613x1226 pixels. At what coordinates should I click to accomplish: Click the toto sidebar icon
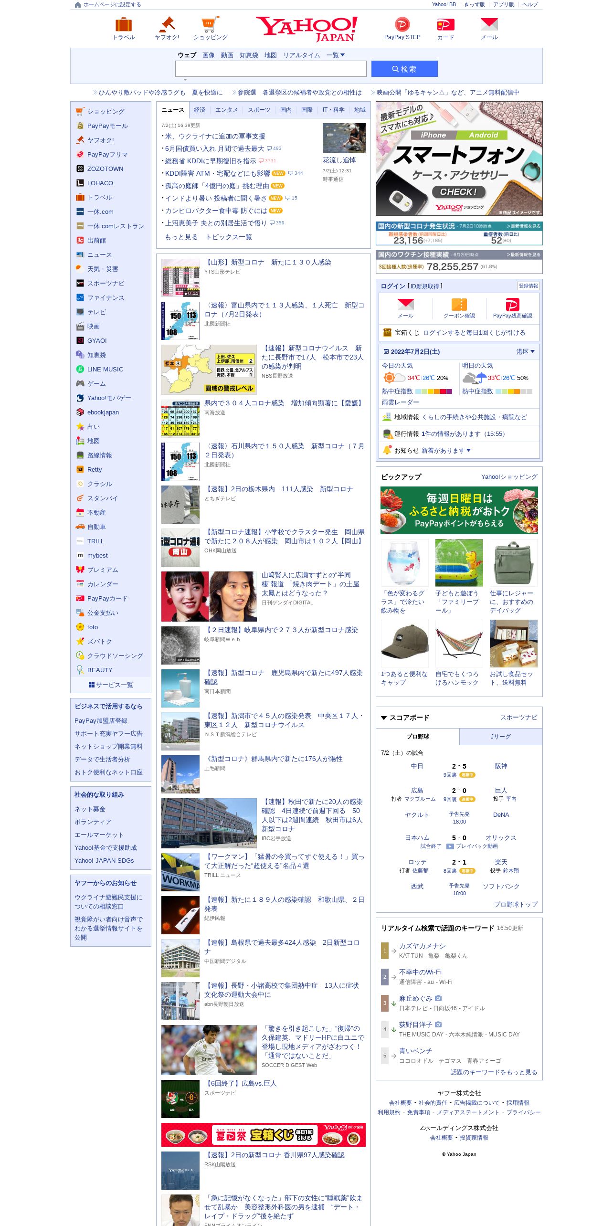(80, 627)
